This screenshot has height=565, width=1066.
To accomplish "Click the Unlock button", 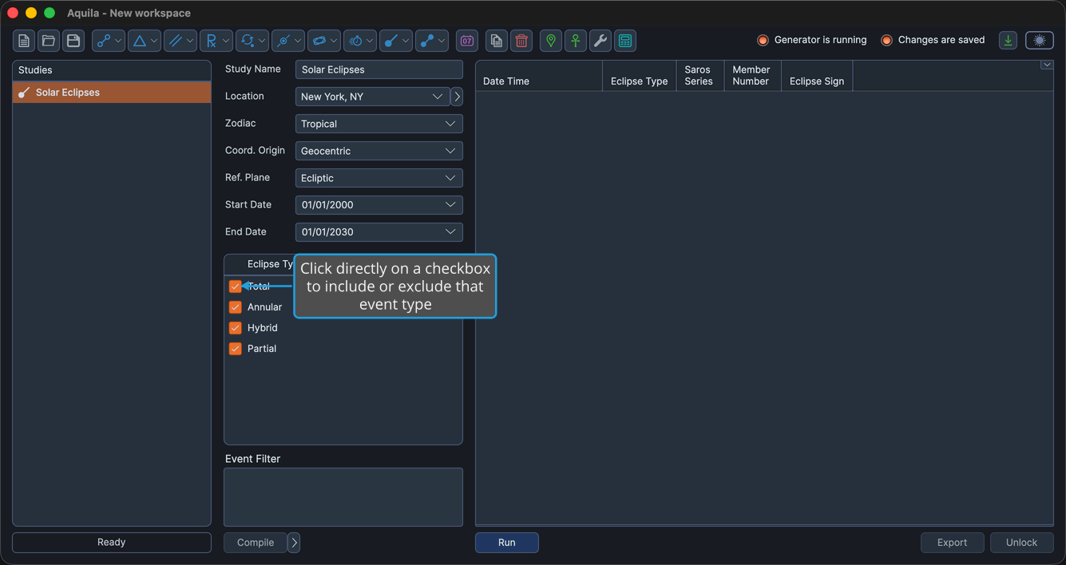I will (1021, 543).
